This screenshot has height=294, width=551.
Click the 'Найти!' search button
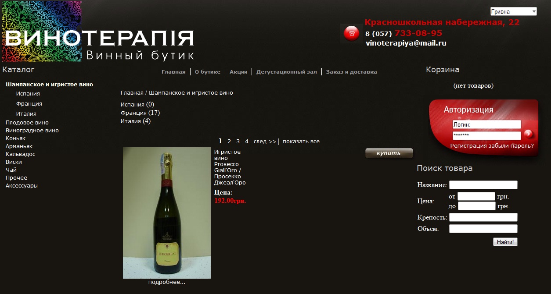505,241
